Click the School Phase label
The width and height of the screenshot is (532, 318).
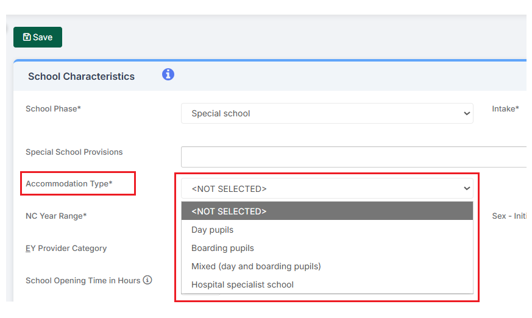point(53,108)
